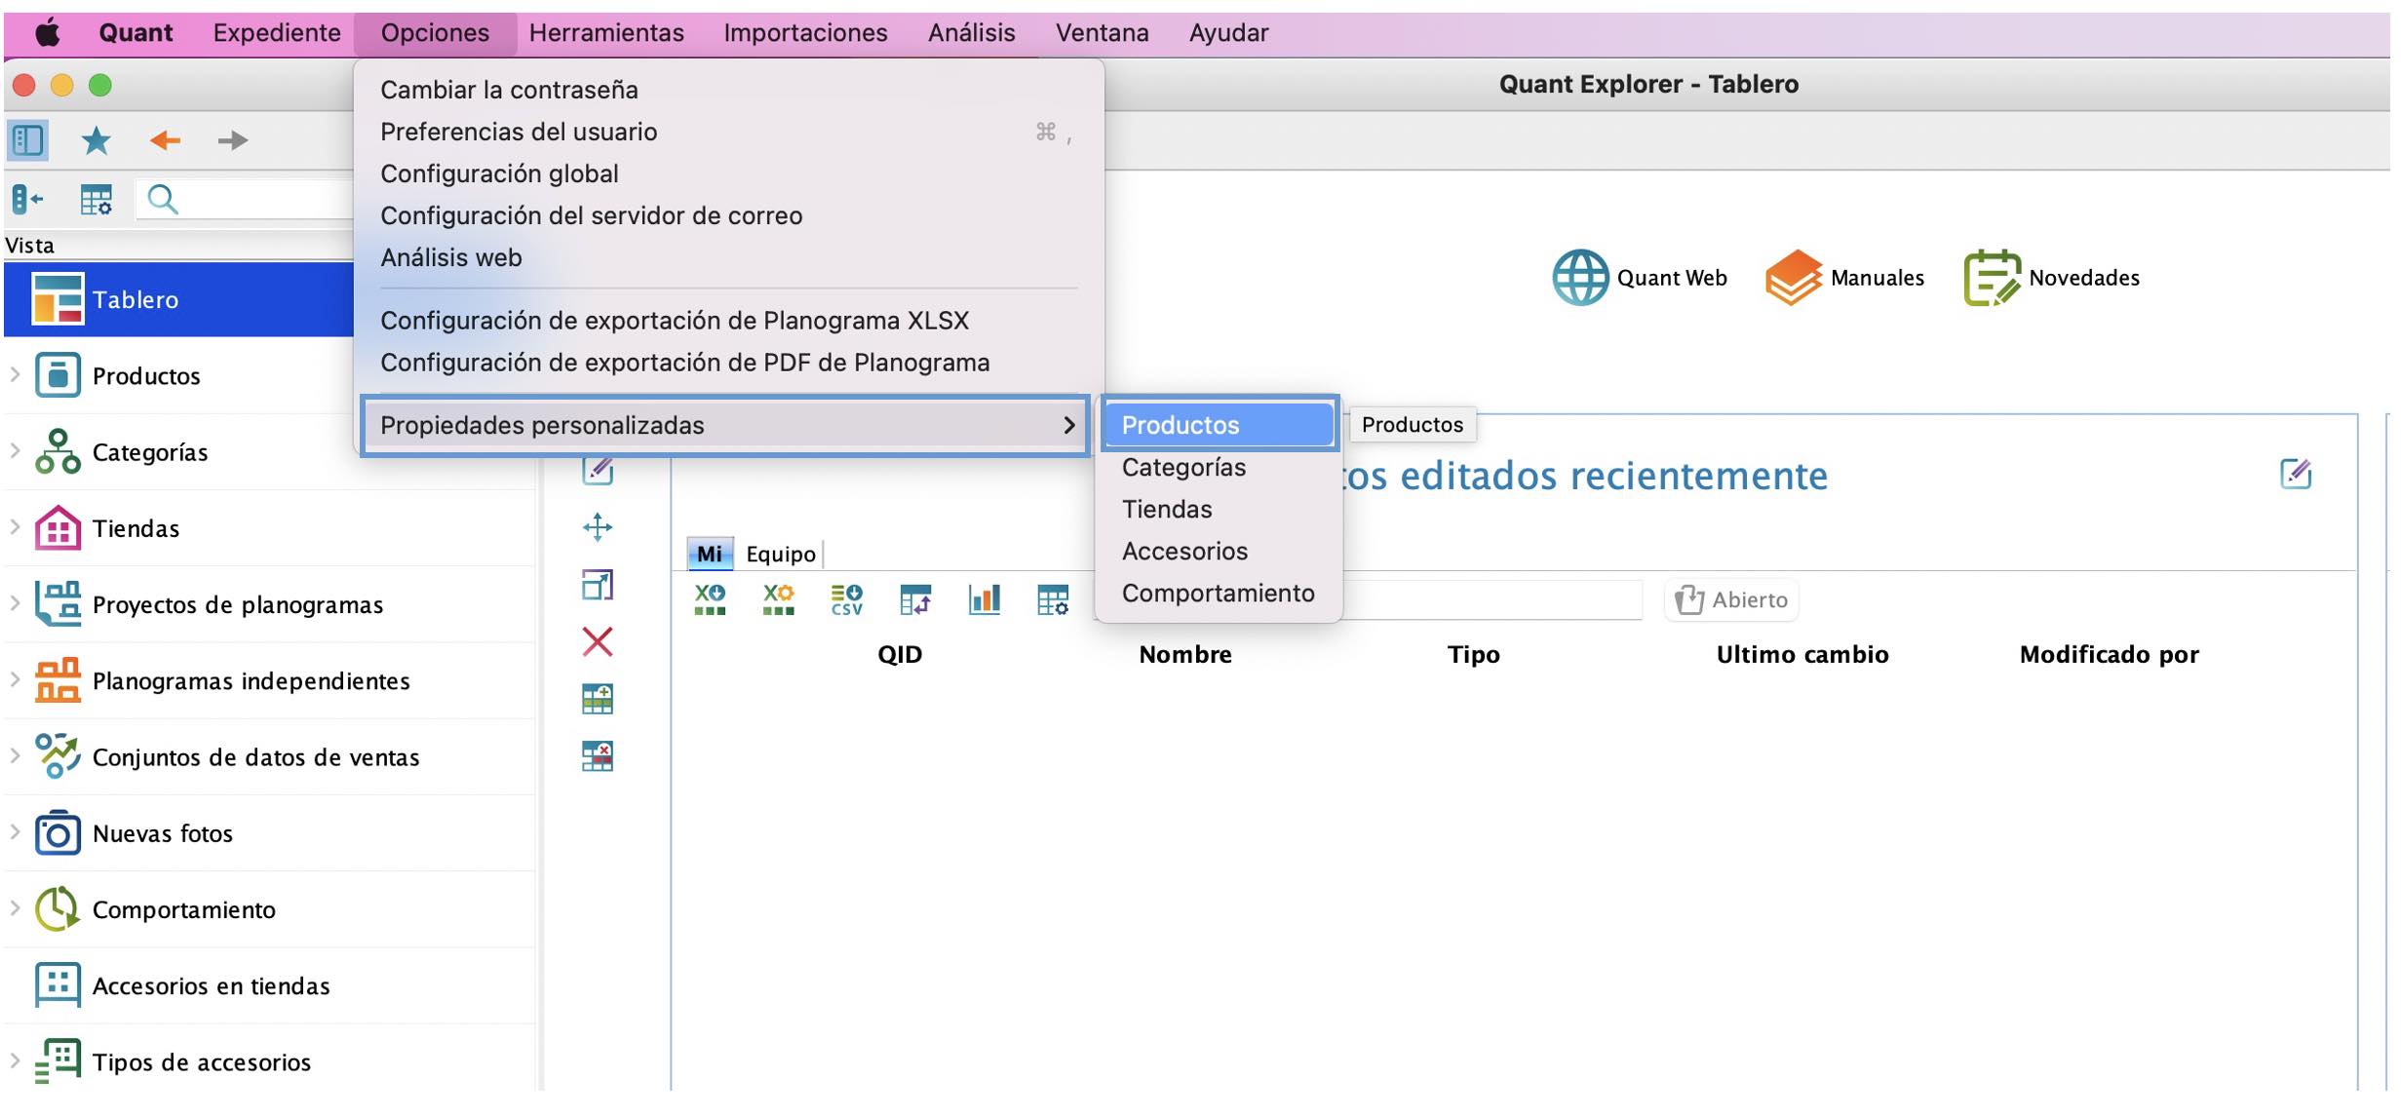Screen dimensions: 2401x1116
Task: Click the Planogramas independientes icon
Action: click(x=58, y=680)
